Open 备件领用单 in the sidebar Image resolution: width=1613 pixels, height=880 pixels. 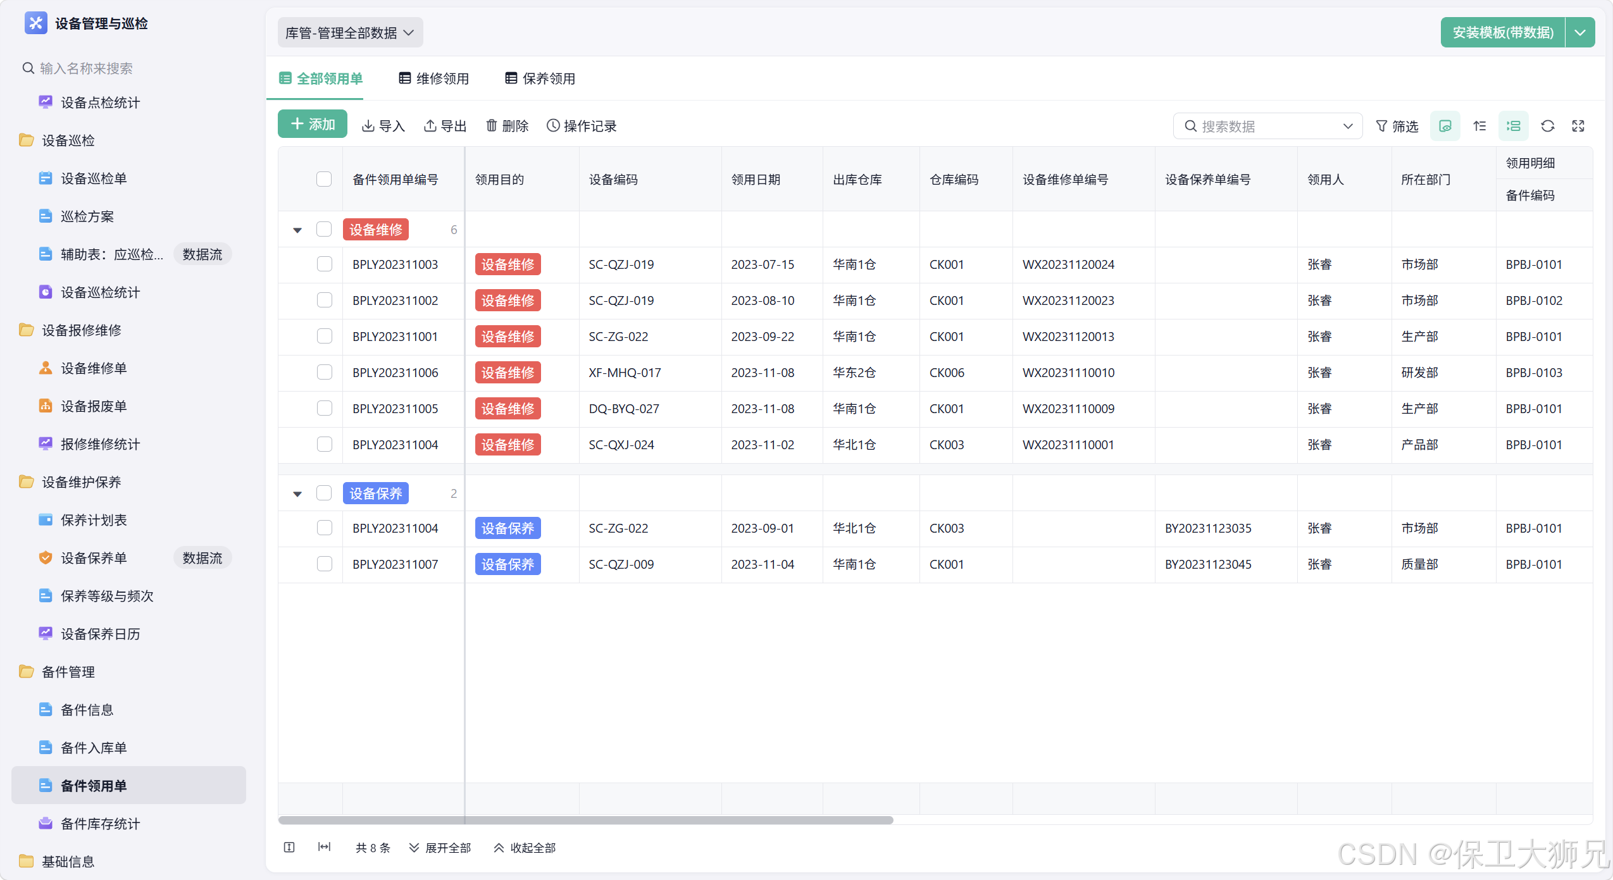tap(128, 785)
